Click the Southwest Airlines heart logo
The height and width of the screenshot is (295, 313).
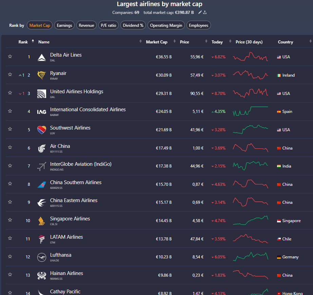tap(42, 130)
